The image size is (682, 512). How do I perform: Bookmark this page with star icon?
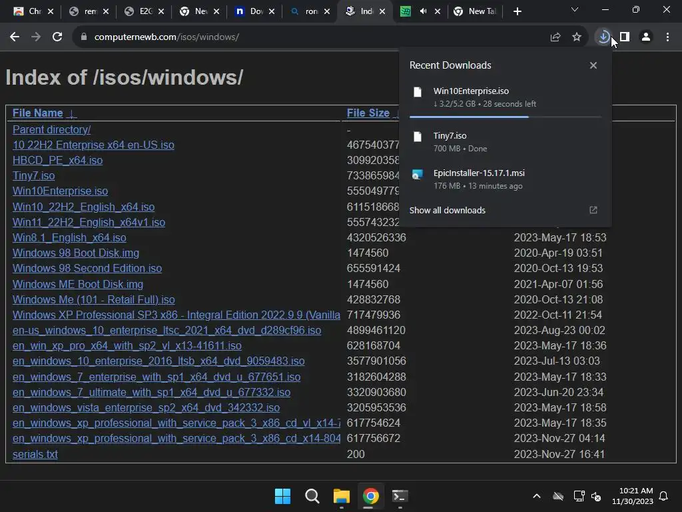click(577, 37)
